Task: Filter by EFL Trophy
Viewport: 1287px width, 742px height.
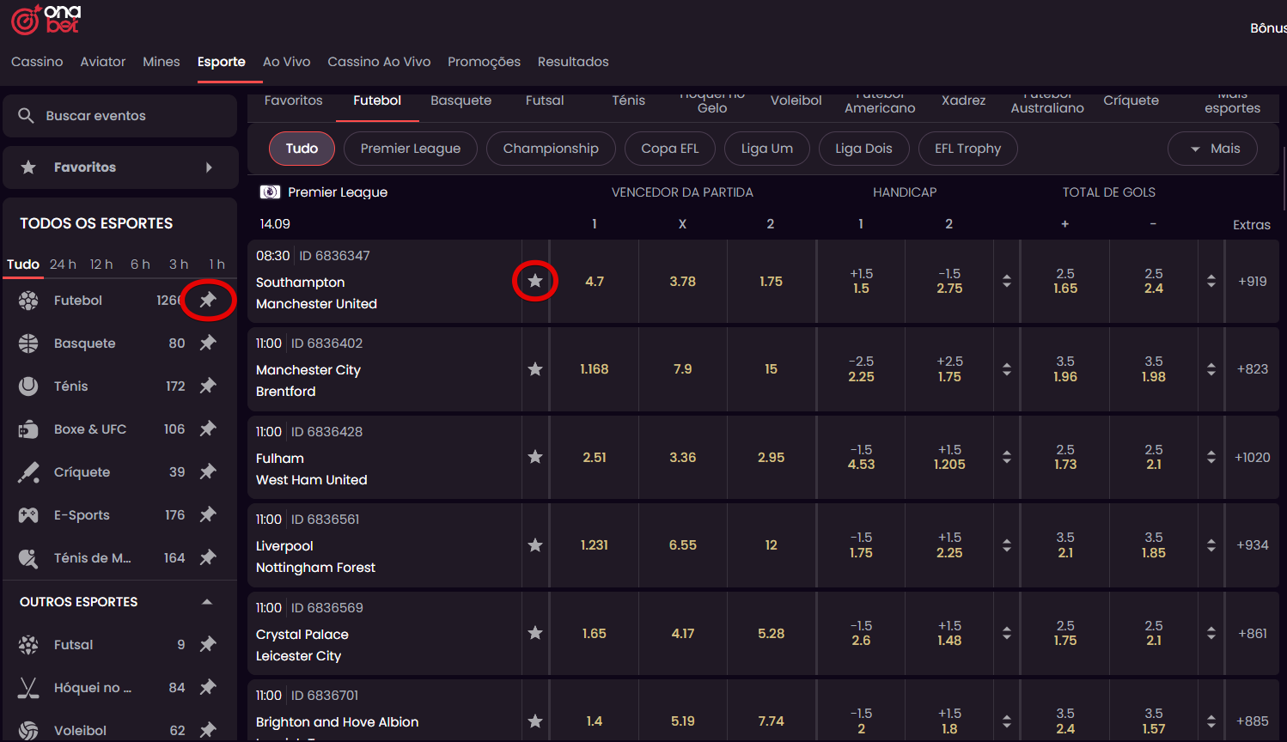Action: coord(968,149)
